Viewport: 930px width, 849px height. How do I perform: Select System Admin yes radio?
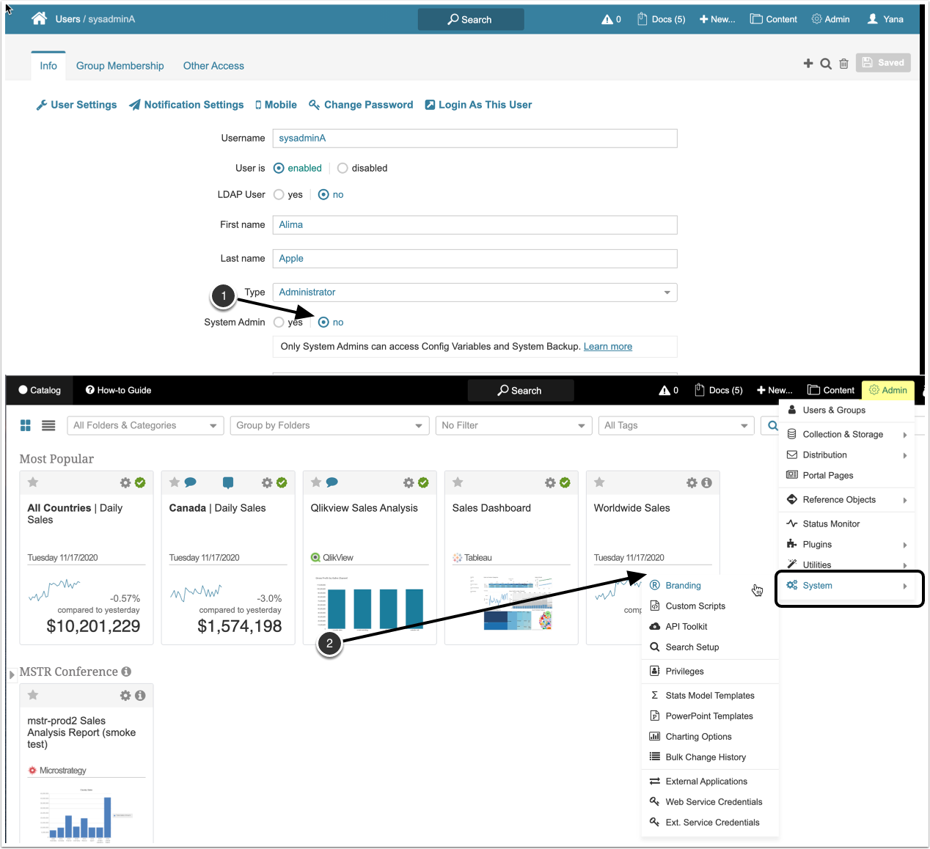point(279,322)
